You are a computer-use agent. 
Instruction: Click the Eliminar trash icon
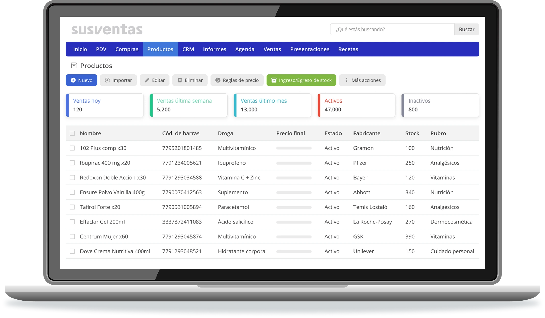(180, 80)
